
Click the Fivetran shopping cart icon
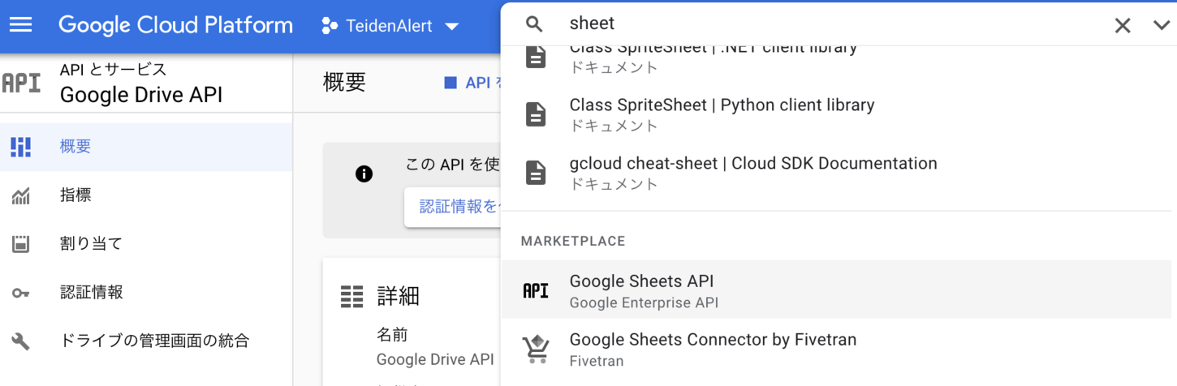(537, 350)
